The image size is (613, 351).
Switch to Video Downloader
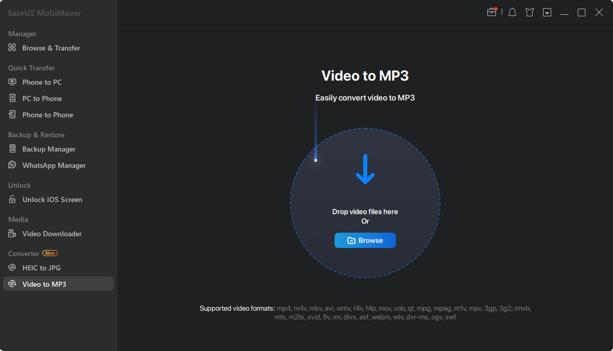(58, 234)
